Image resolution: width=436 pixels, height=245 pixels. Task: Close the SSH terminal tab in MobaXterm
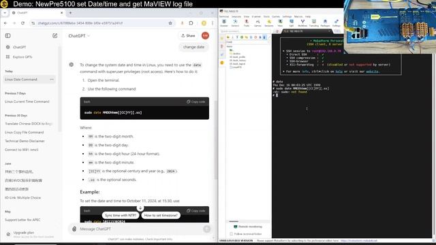point(330,31)
